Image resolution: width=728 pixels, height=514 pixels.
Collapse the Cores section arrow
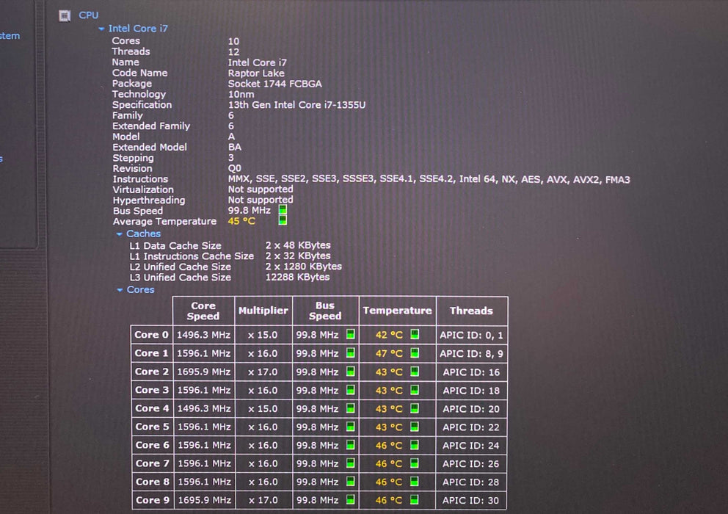tap(120, 290)
